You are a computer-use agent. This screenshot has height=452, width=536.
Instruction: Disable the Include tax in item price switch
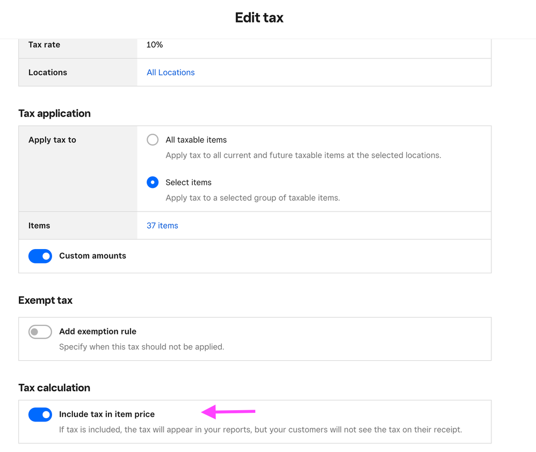click(40, 414)
